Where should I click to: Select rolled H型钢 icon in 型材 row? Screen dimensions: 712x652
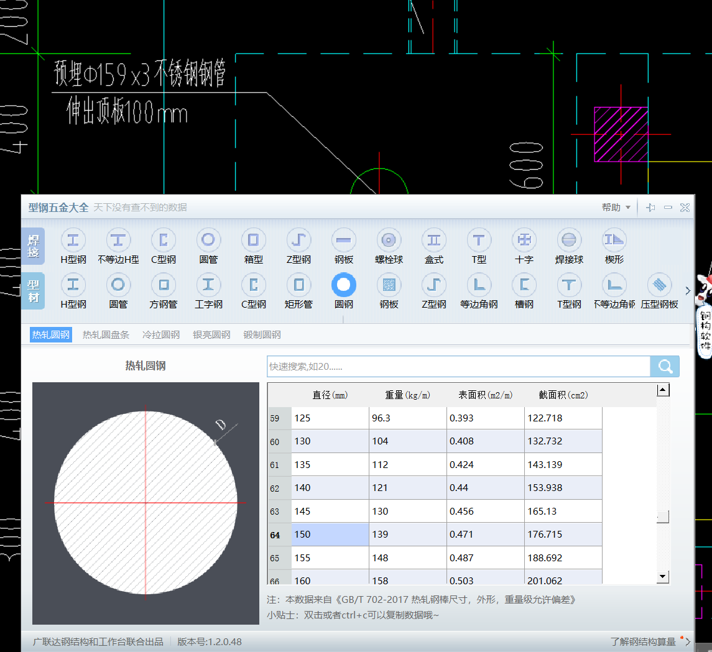73,285
